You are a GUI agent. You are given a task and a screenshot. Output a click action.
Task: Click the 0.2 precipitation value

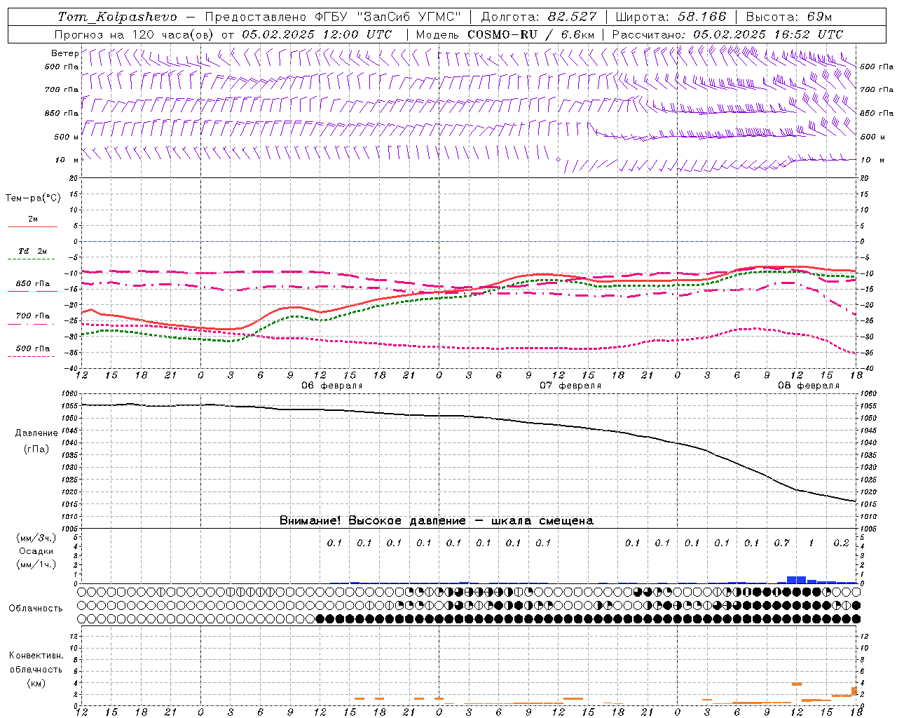click(841, 543)
